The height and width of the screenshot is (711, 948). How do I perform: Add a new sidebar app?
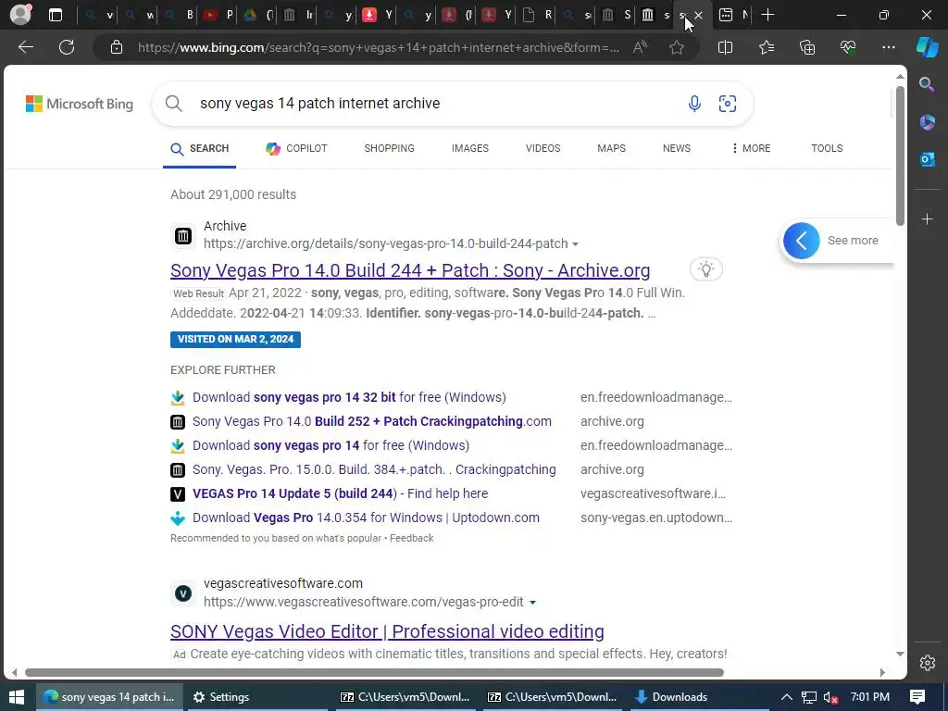(x=927, y=218)
